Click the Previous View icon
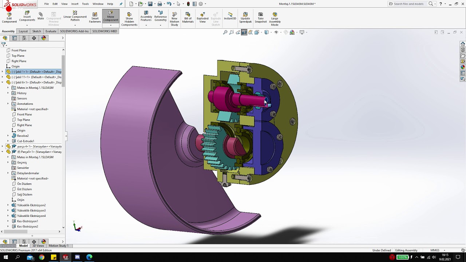This screenshot has height=262, width=466. click(x=238, y=32)
